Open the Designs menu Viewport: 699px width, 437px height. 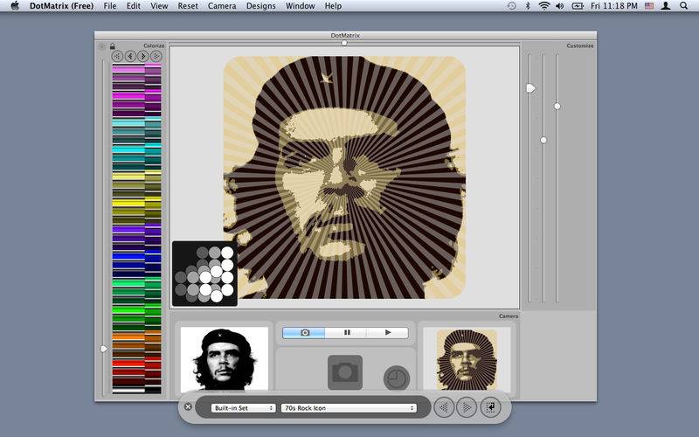[x=260, y=6]
